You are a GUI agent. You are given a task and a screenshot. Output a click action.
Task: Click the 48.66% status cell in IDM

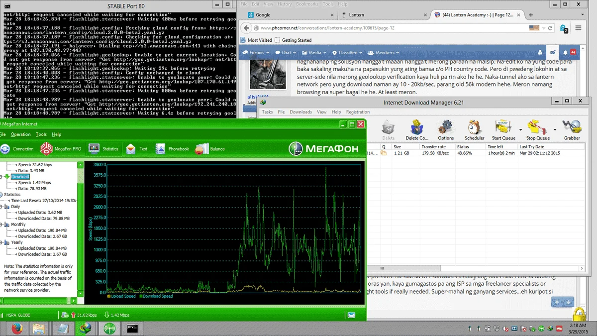[465, 153]
